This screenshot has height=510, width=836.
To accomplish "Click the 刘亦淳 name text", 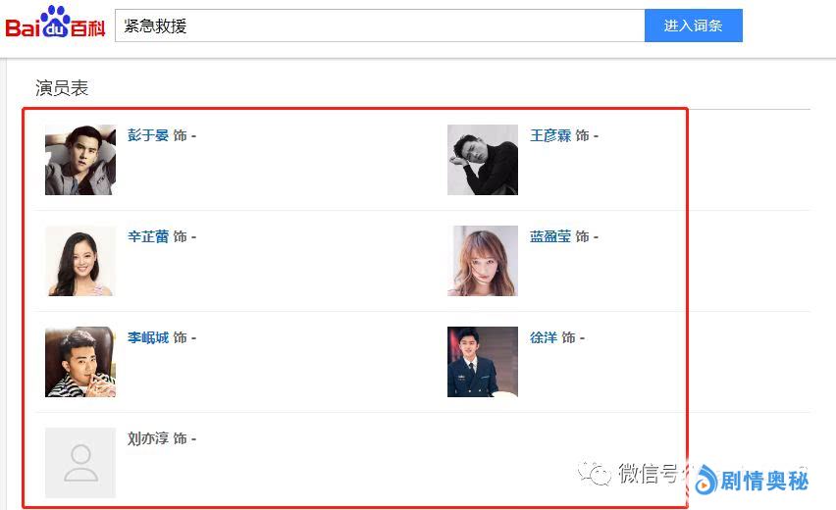I will (148, 438).
